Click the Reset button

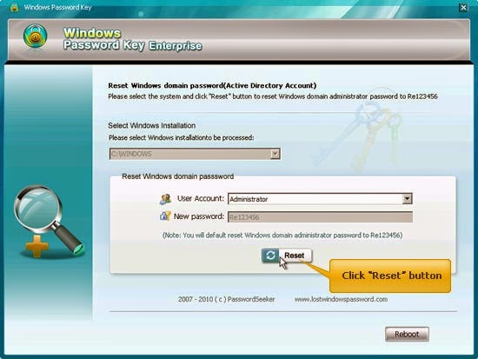[x=287, y=256]
